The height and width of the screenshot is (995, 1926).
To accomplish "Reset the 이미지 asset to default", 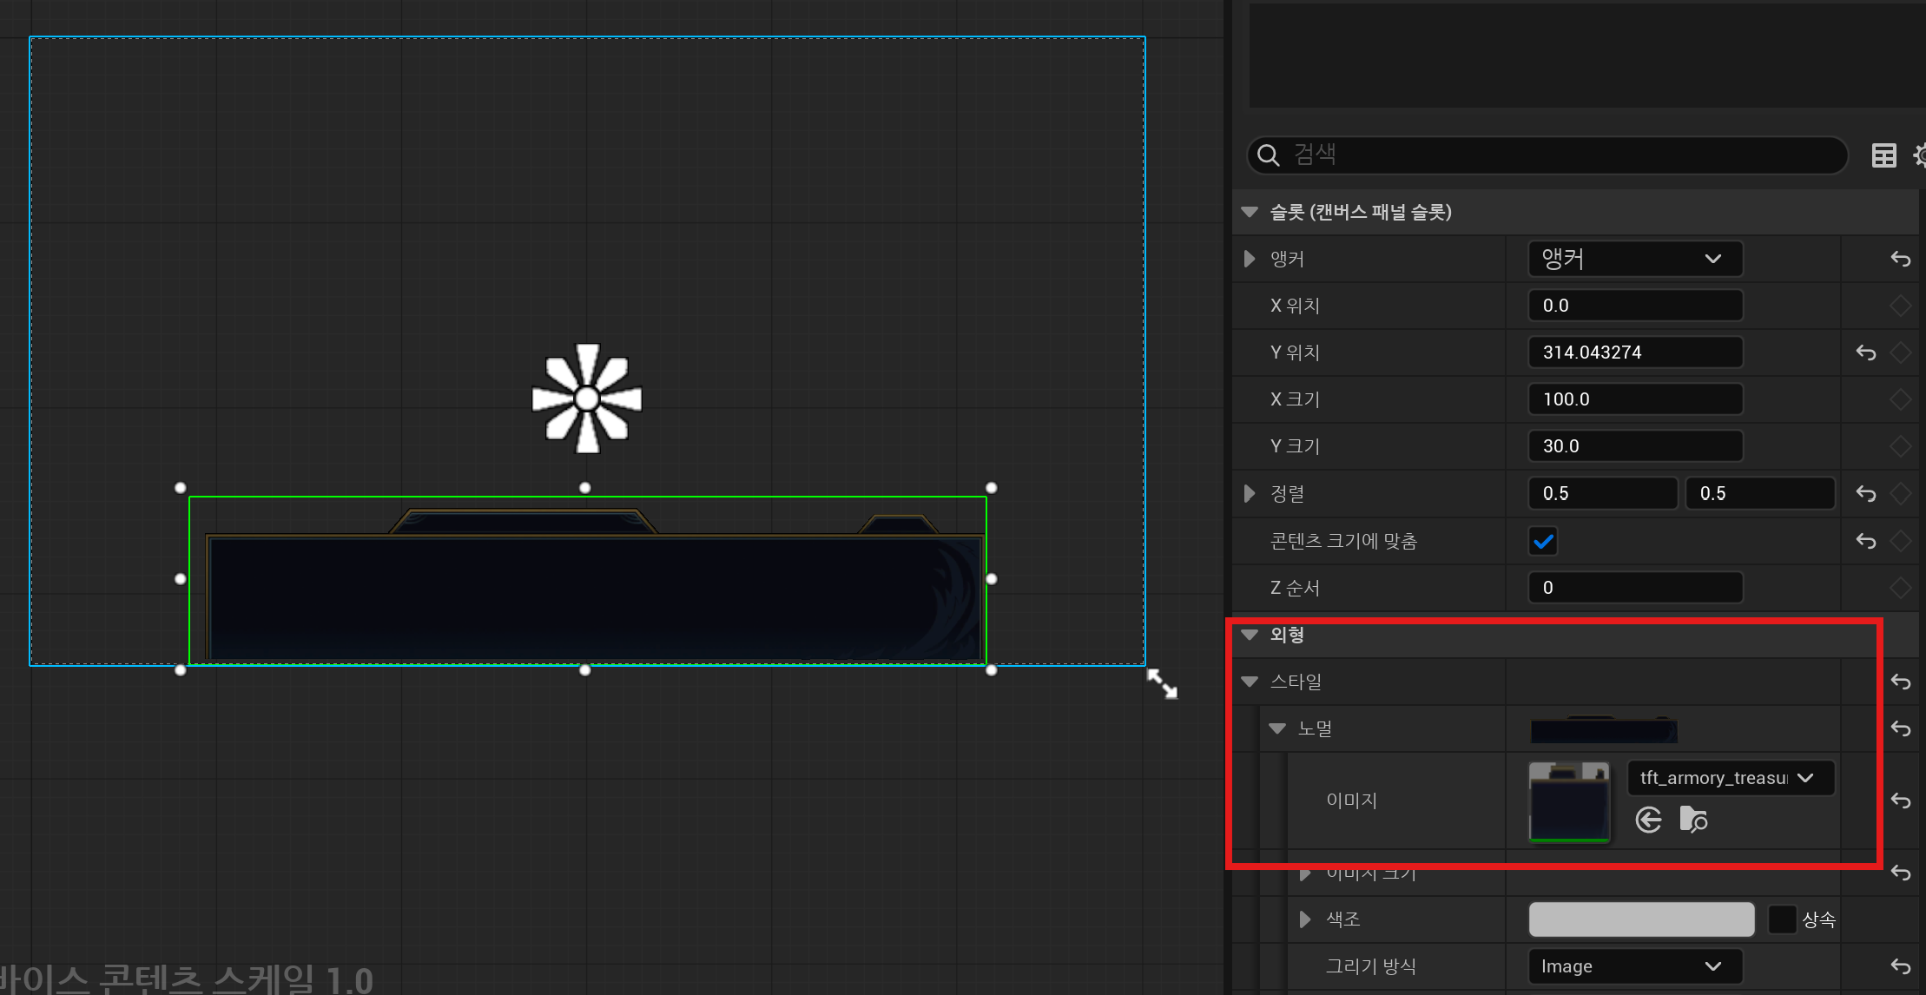I will (x=1900, y=801).
